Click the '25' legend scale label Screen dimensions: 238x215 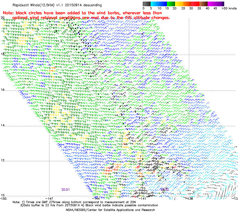(183, 8)
